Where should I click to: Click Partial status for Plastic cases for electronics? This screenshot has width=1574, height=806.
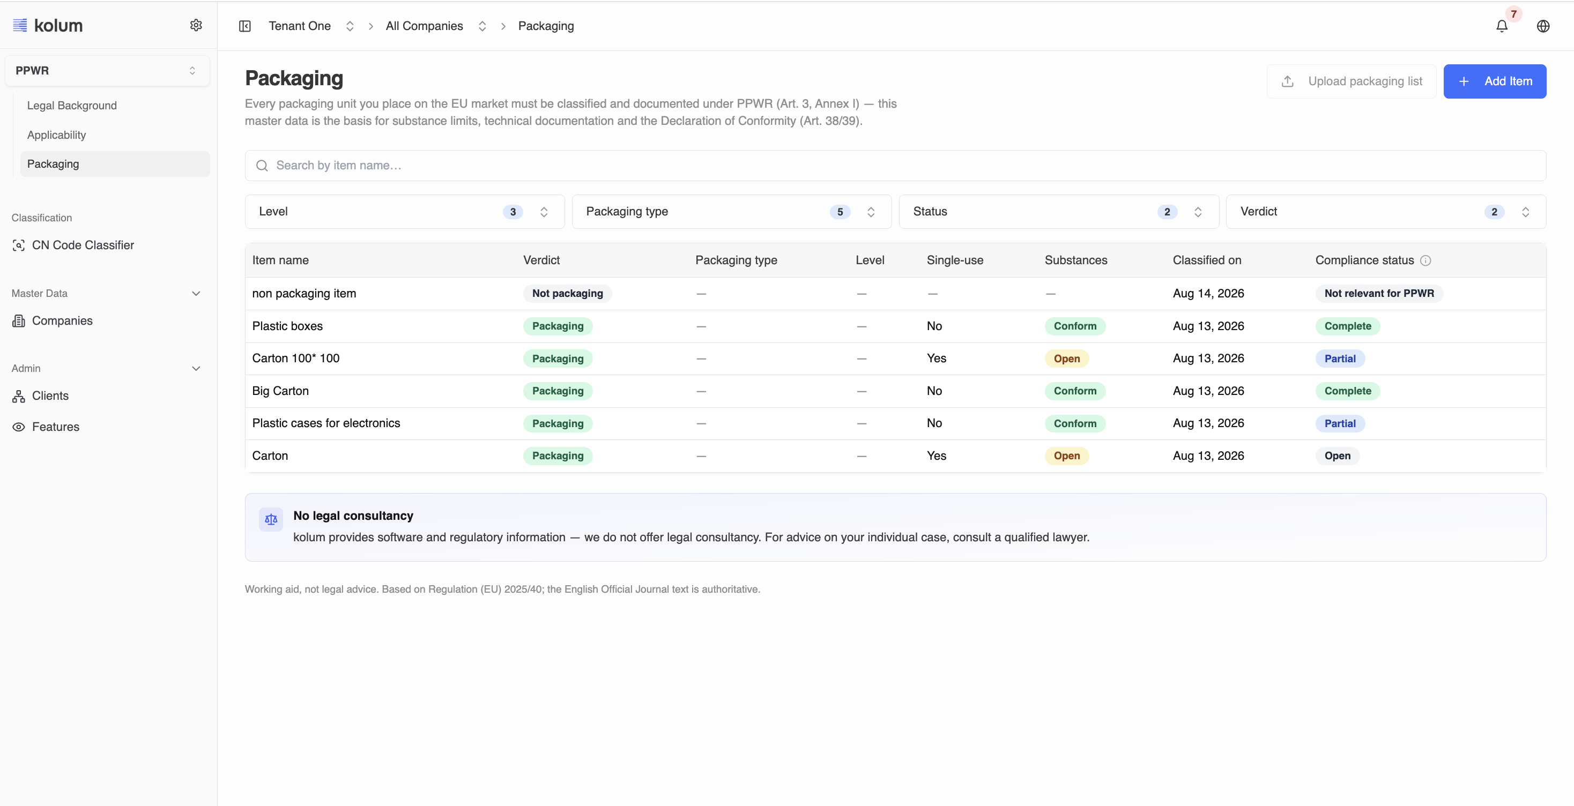1339,423
